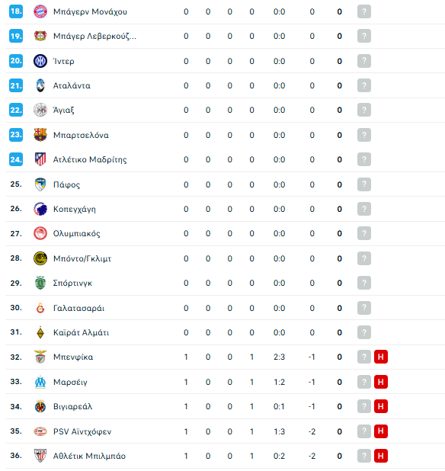Click the Galatasaray club logo

tap(40, 308)
